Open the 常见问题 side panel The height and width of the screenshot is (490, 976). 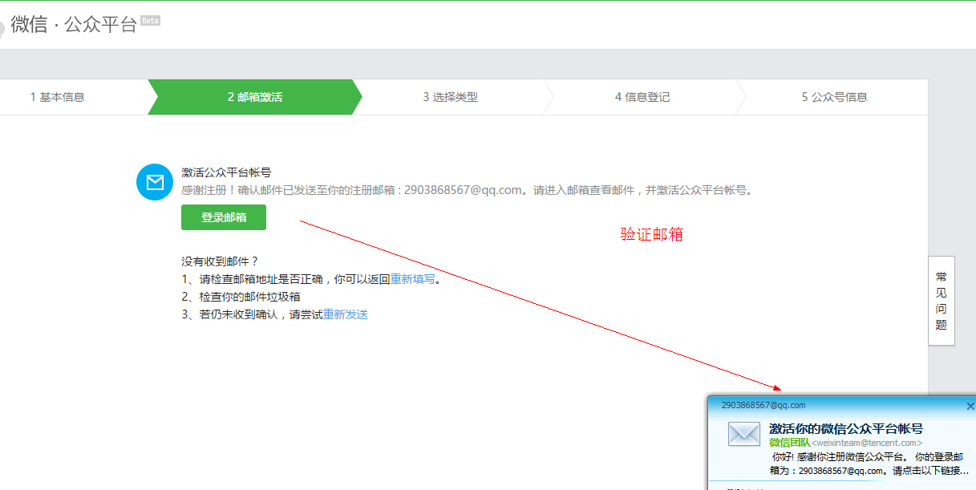(x=941, y=301)
